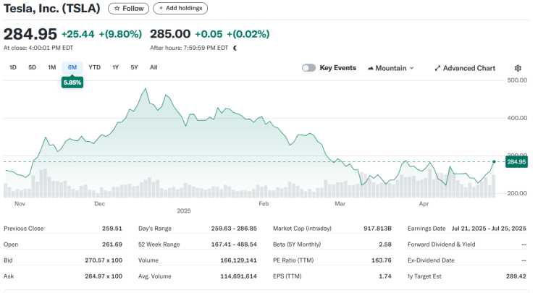Image resolution: width=538 pixels, height=293 pixels.
Task: Click the Advanced Chart expand arrows icon
Action: tap(437, 68)
